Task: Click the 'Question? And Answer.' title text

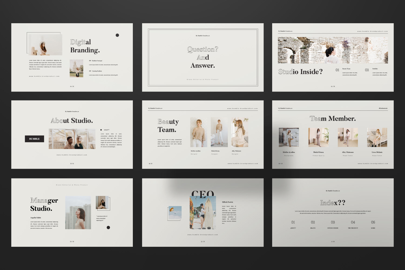Action: pyautogui.click(x=203, y=57)
